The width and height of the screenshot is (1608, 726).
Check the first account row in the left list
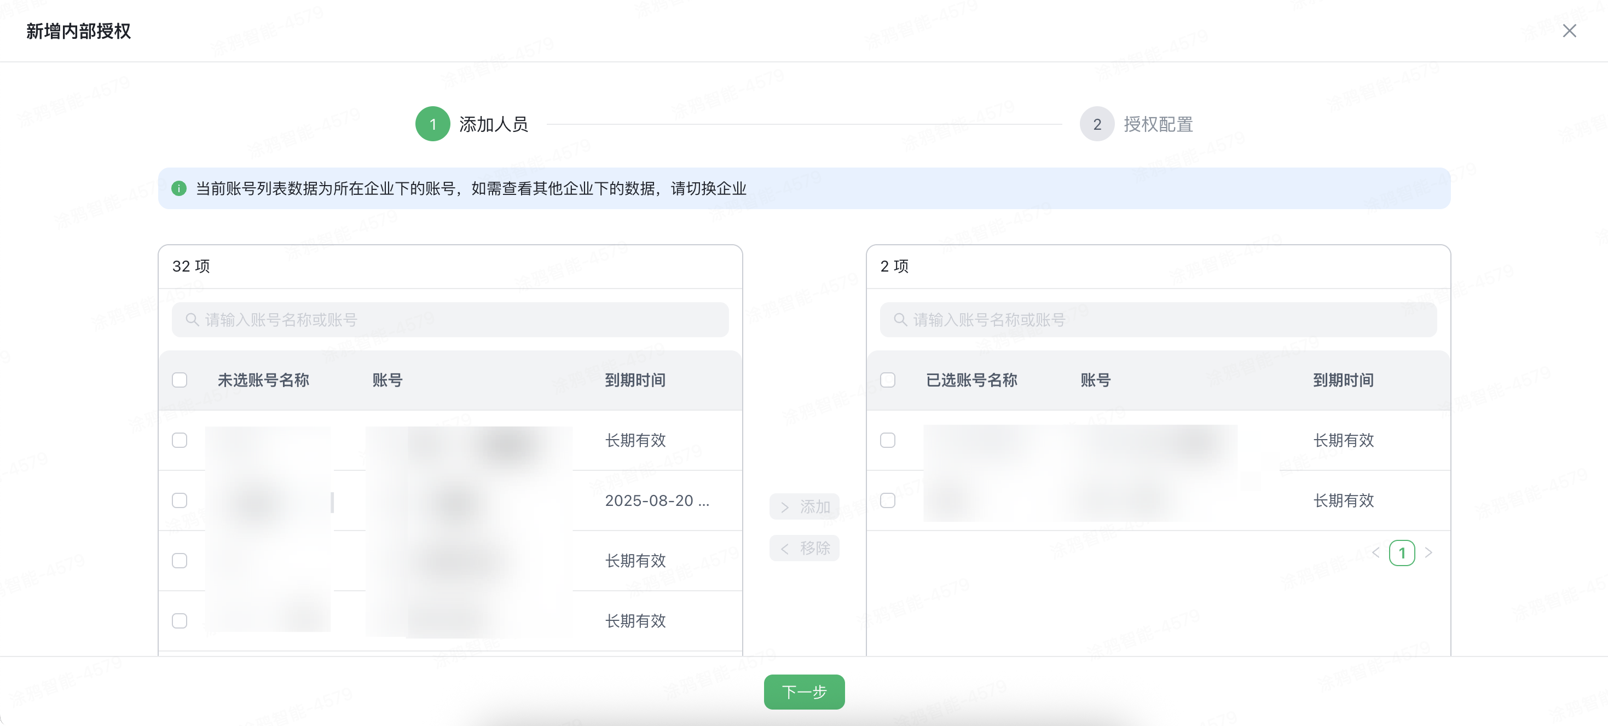[180, 440]
